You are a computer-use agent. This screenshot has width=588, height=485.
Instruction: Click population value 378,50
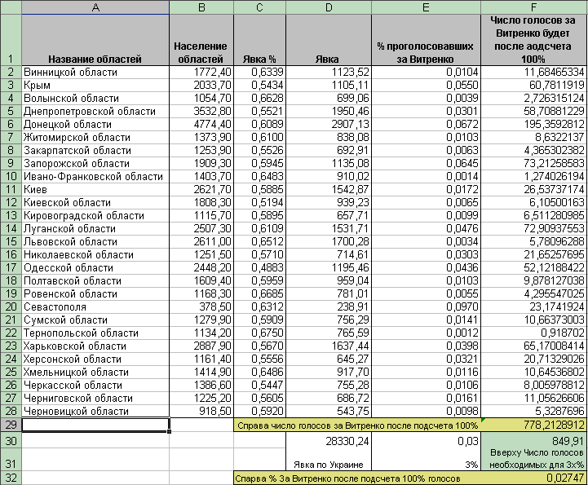coord(201,307)
